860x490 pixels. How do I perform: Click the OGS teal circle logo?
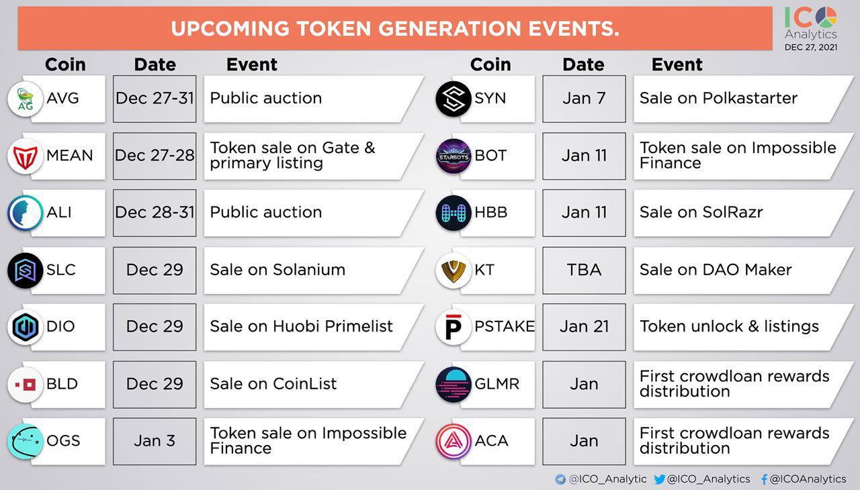pyautogui.click(x=26, y=441)
